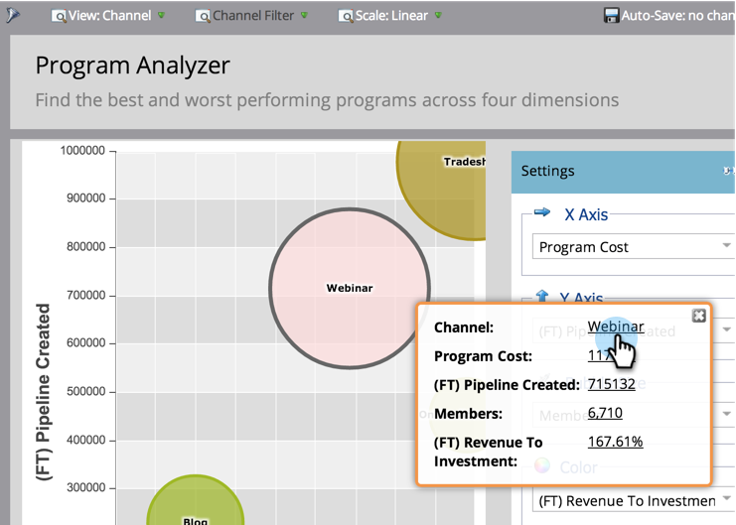Image resolution: width=736 pixels, height=525 pixels.
Task: Close the Webinar details popup
Action: tap(698, 316)
